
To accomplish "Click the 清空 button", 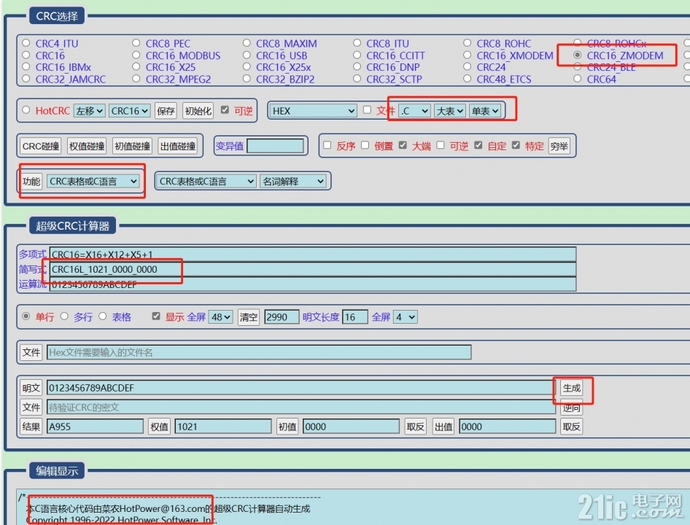I will tap(248, 317).
